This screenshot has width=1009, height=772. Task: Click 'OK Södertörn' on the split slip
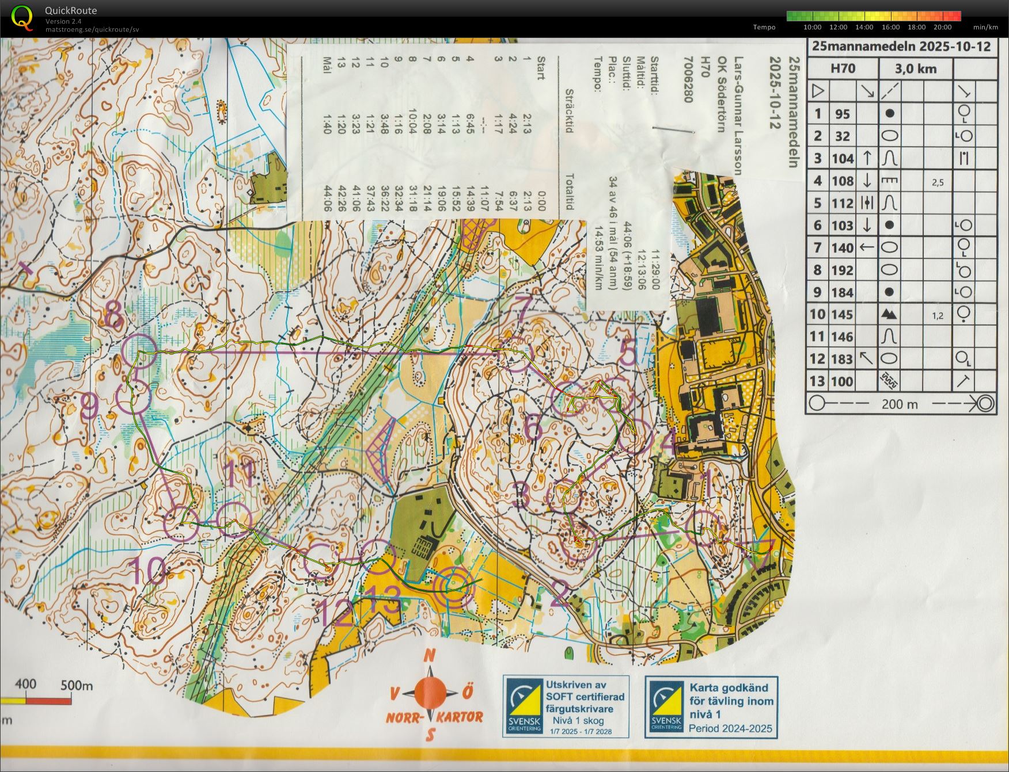tap(721, 94)
